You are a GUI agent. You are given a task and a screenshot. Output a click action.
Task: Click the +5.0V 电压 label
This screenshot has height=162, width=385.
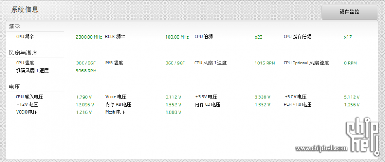(x=295, y=97)
